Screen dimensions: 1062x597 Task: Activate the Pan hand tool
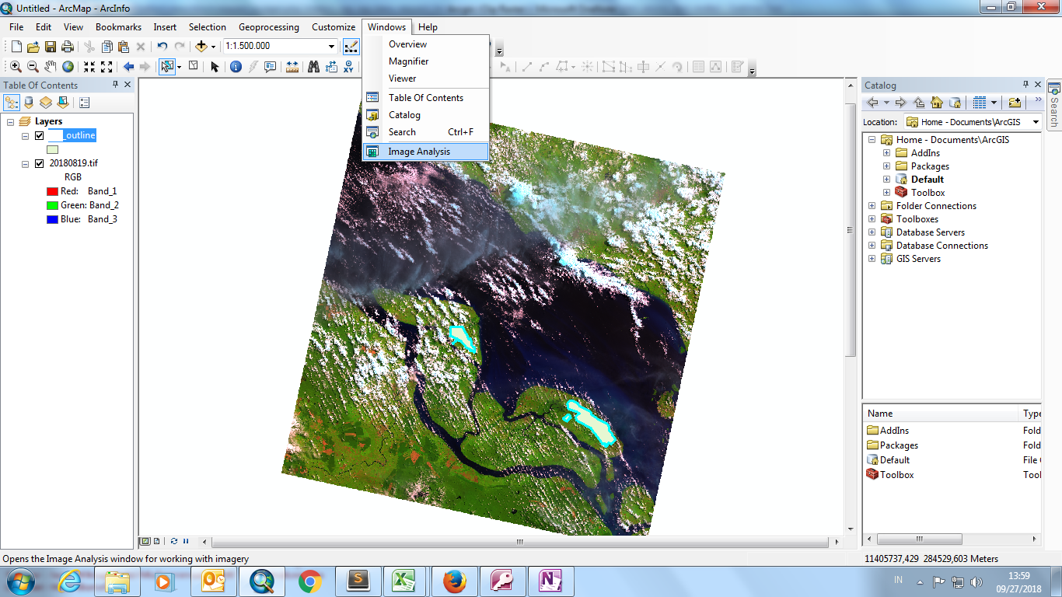tap(51, 67)
